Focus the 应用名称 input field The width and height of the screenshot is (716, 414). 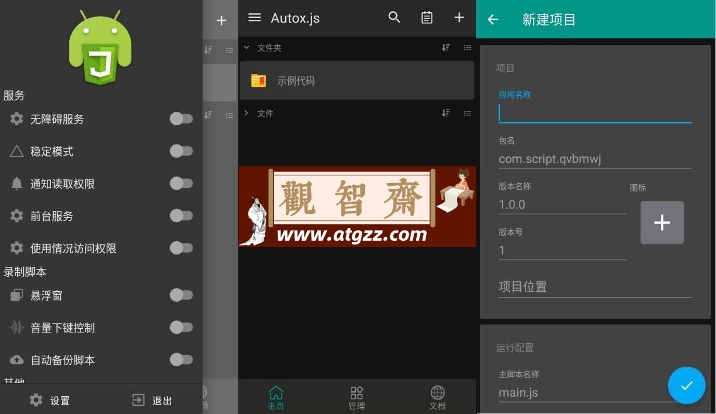pyautogui.click(x=595, y=113)
